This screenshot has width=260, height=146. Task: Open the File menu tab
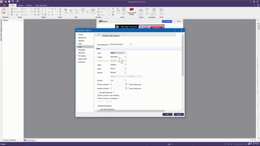click(x=4, y=5)
